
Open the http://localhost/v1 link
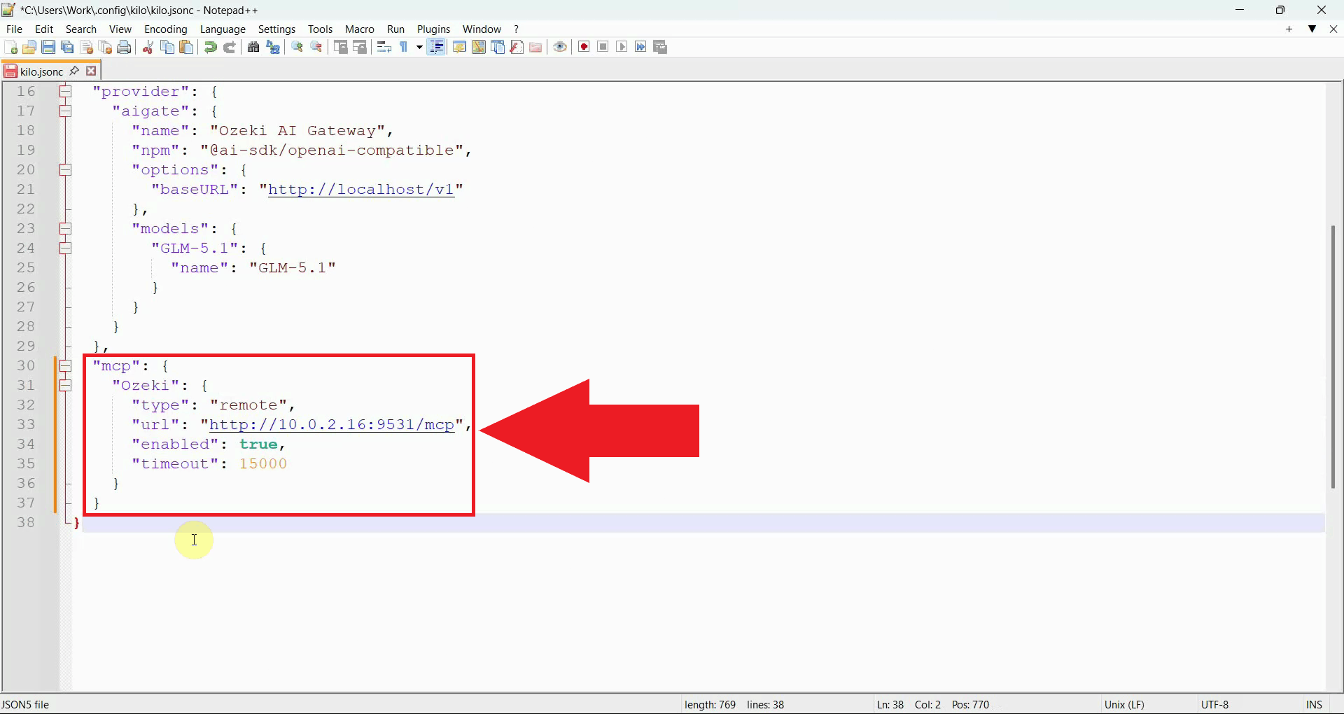[x=361, y=190]
